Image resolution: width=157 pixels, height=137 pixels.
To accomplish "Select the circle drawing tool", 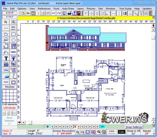I will (13, 40).
